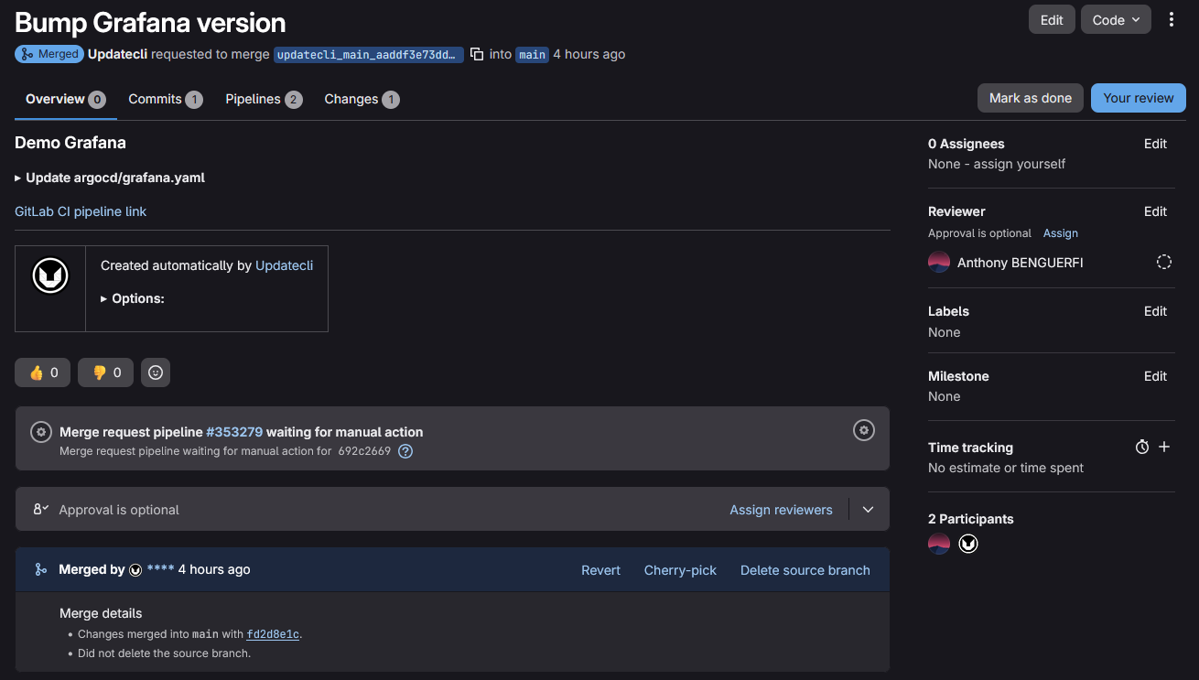Click the Revert merge button
The image size is (1199, 680).
pyautogui.click(x=600, y=569)
